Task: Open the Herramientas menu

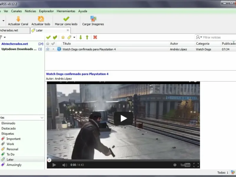Action: (x=66, y=11)
